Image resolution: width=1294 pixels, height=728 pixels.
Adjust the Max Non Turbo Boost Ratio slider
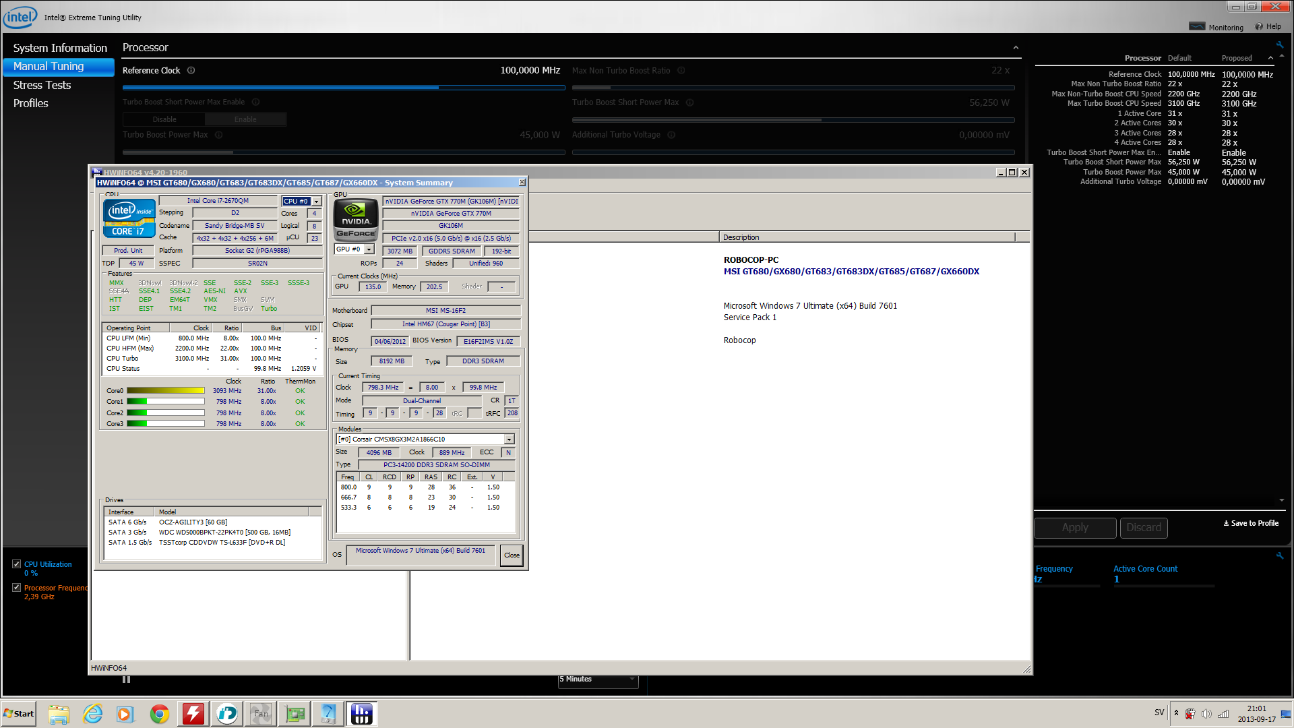pyautogui.click(x=793, y=88)
